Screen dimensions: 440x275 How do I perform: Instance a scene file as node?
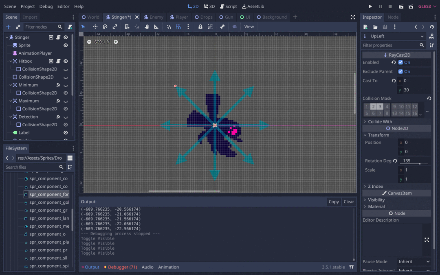pyautogui.click(x=18, y=27)
